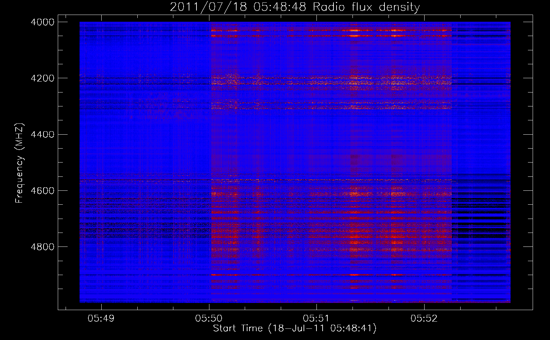Click the '05:52' time axis label

tap(424, 318)
